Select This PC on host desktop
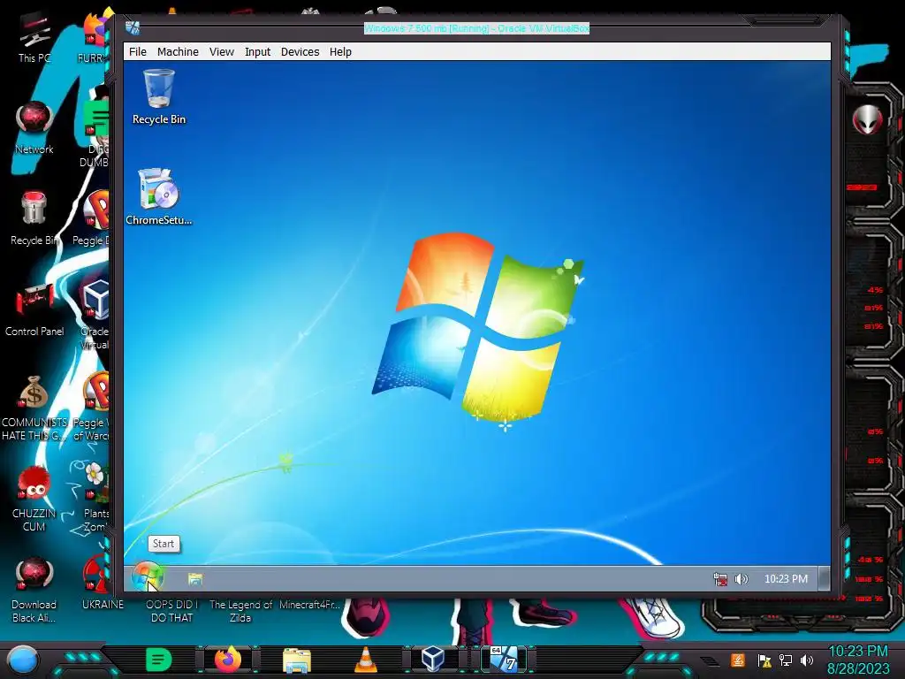This screenshot has height=679, width=905. tap(34, 39)
